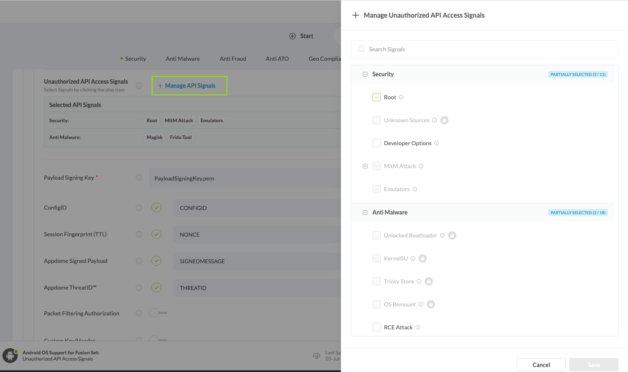The image size is (628, 372).
Task: Click the CONFIGID header field
Action: pyautogui.click(x=257, y=208)
